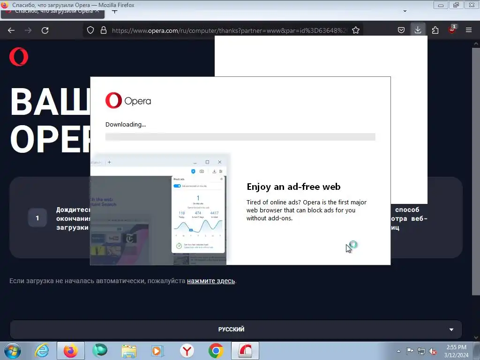The image size is (480, 360).
Task: Click the ad blocker preview image
Action: pyautogui.click(x=158, y=210)
